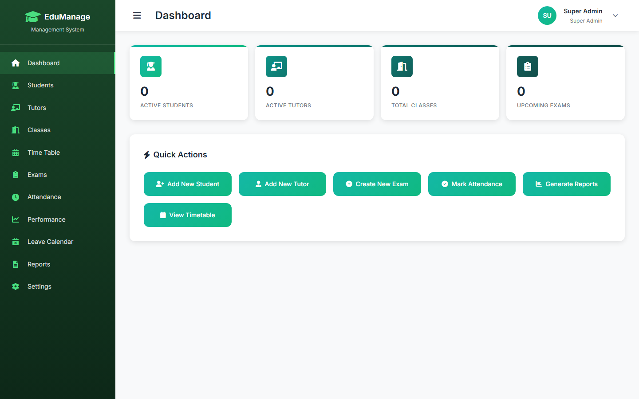Click the Mark Attendance button
Image resolution: width=639 pixels, height=399 pixels.
coord(472,184)
